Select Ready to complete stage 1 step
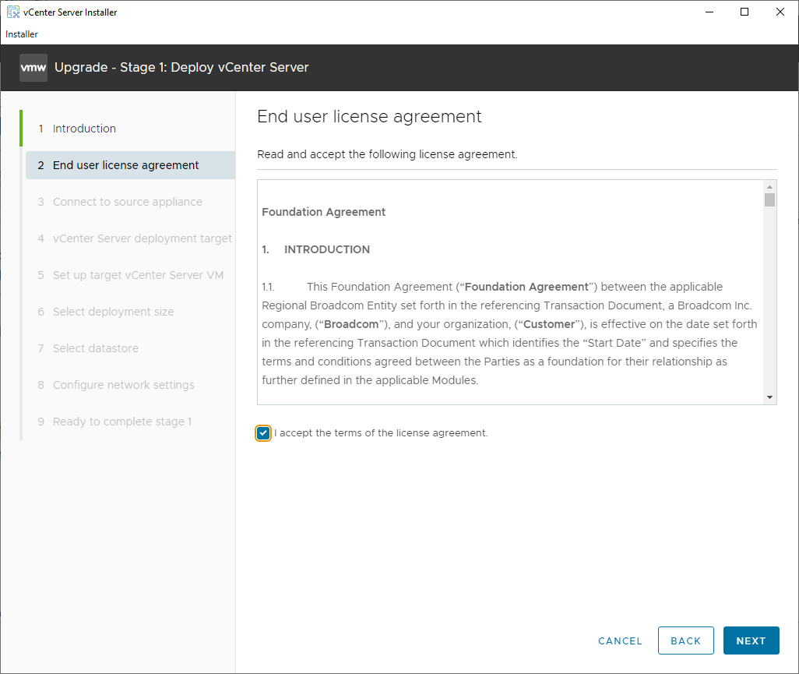Screen dimensions: 799x674 tap(121, 422)
